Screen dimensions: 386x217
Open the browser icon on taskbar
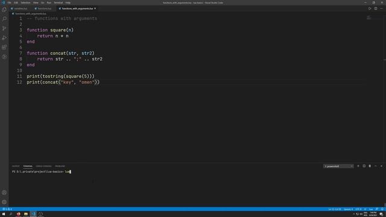tap(19, 214)
